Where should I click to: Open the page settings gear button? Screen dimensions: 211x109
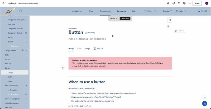point(170,20)
